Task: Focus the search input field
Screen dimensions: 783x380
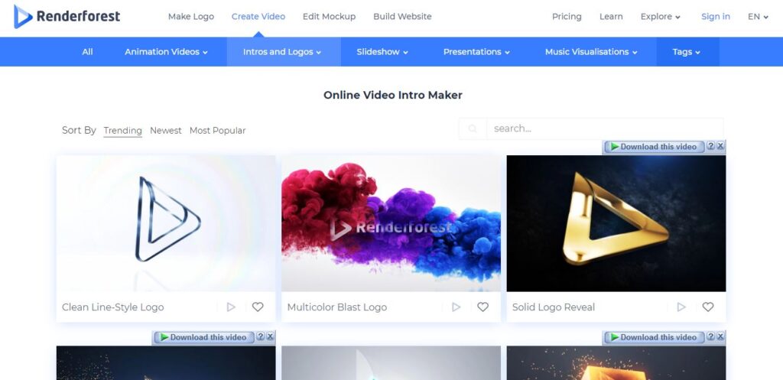Action: 605,128
